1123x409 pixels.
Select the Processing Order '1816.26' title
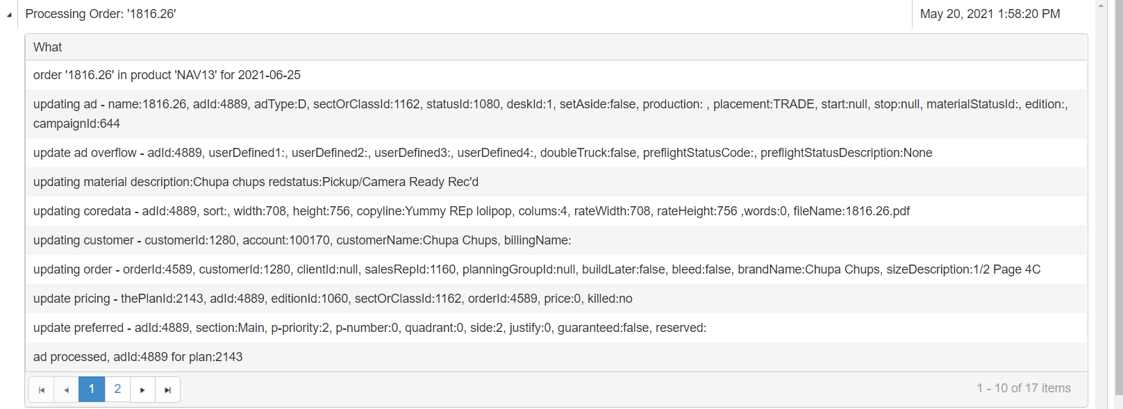coord(101,14)
